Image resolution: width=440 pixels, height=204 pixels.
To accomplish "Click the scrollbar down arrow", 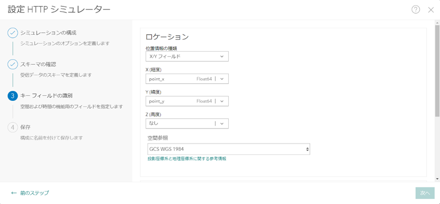I will pos(437,179).
